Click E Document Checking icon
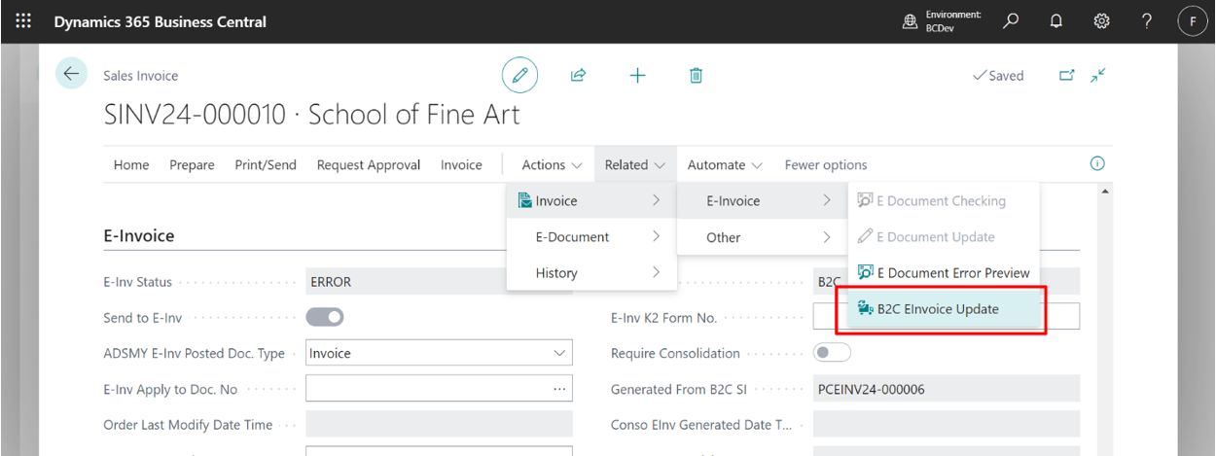 point(865,200)
